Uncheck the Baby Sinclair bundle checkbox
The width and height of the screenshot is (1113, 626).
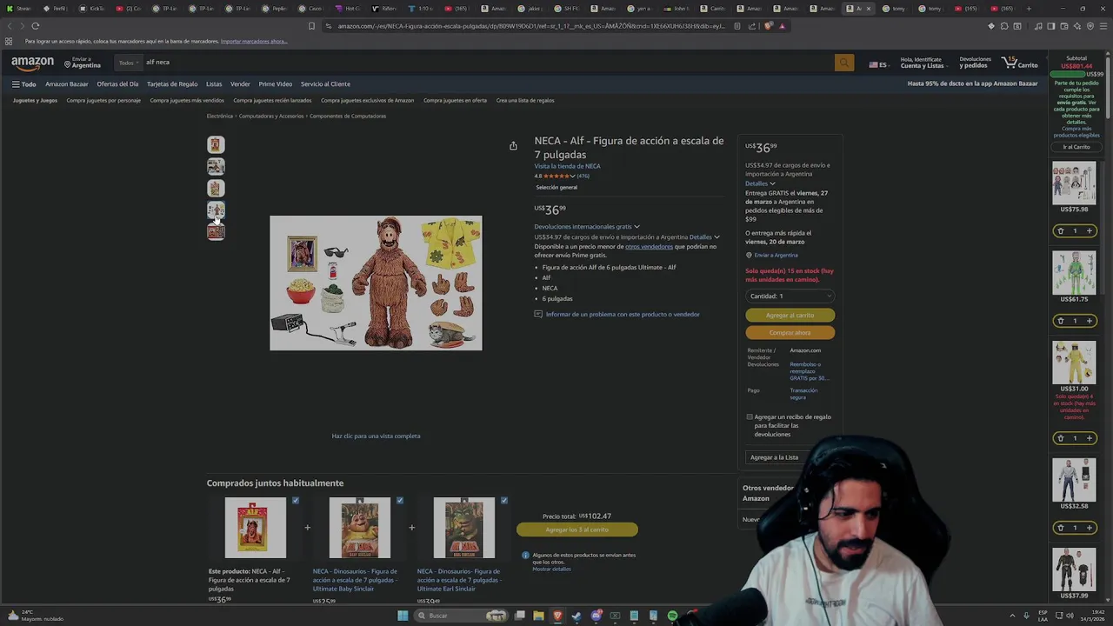click(x=400, y=501)
